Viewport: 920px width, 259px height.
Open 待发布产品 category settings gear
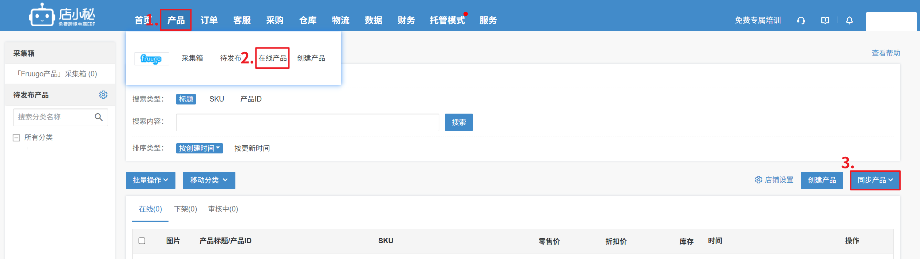pos(103,95)
